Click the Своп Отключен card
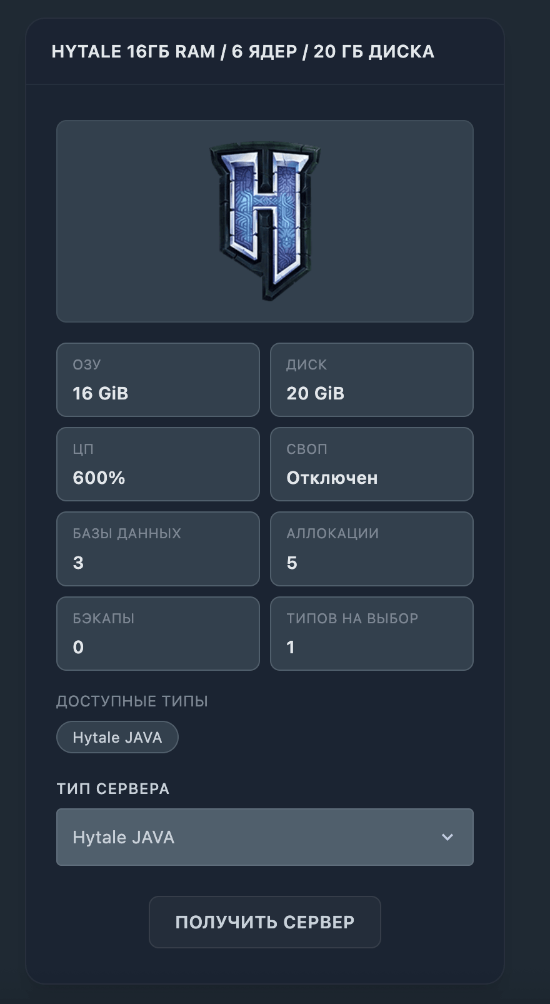 (372, 464)
